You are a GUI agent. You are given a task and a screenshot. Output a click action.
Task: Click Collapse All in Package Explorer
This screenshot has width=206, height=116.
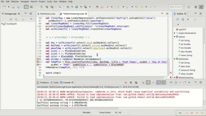pyautogui.click(x=11, y=19)
